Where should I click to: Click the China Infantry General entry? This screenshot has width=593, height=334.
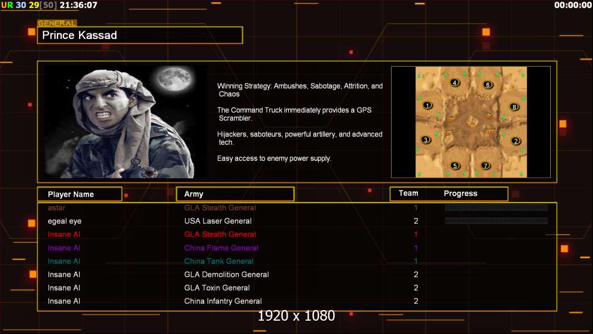click(x=223, y=301)
